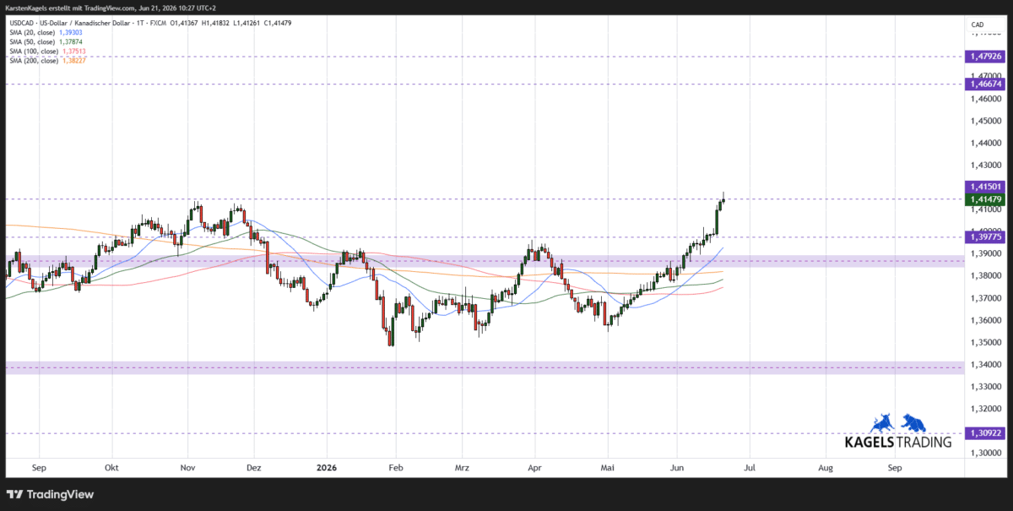Image resolution: width=1013 pixels, height=511 pixels.
Task: Click the 1,47926 price level label
Action: click(x=985, y=57)
